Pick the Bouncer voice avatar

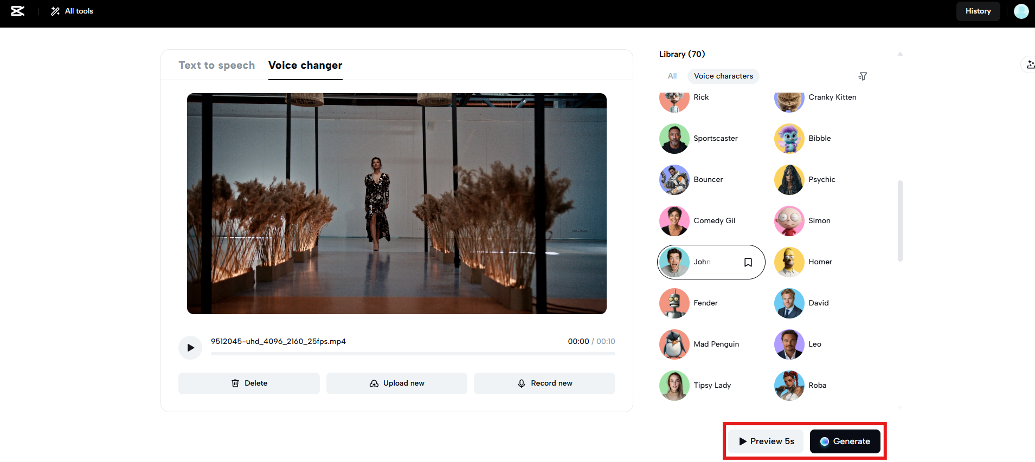coord(674,180)
